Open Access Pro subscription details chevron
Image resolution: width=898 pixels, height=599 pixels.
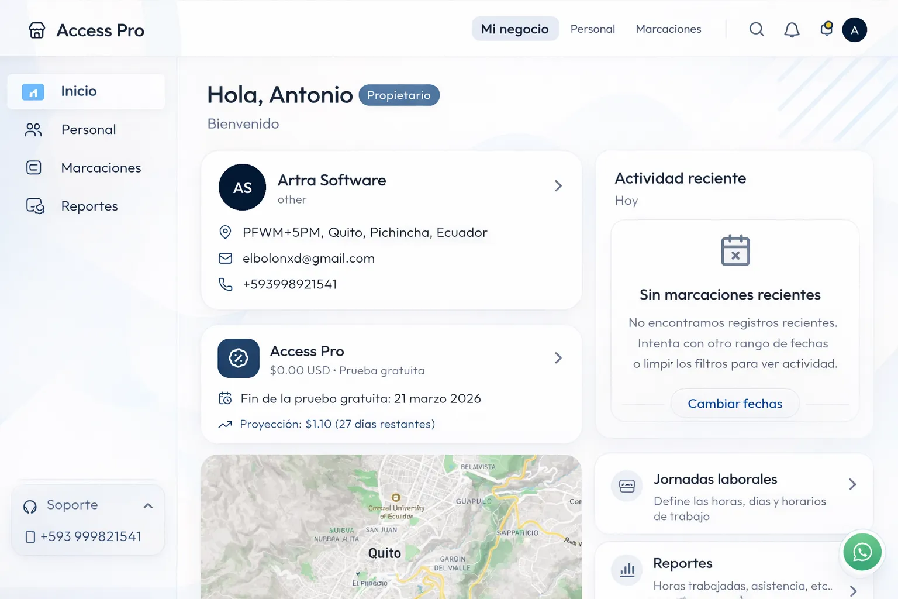click(x=558, y=357)
